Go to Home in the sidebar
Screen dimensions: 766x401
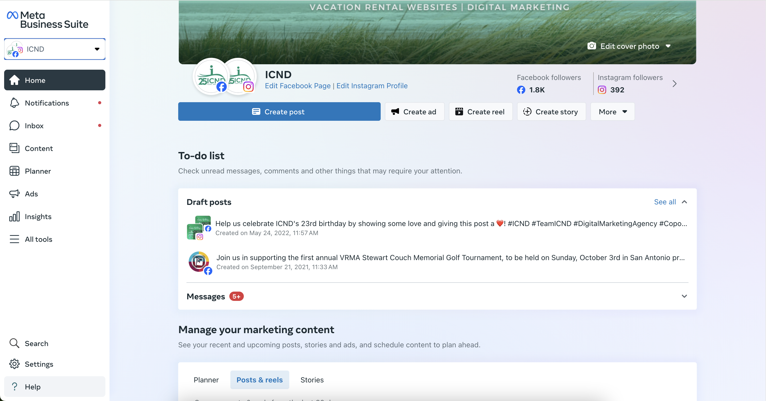coord(55,80)
